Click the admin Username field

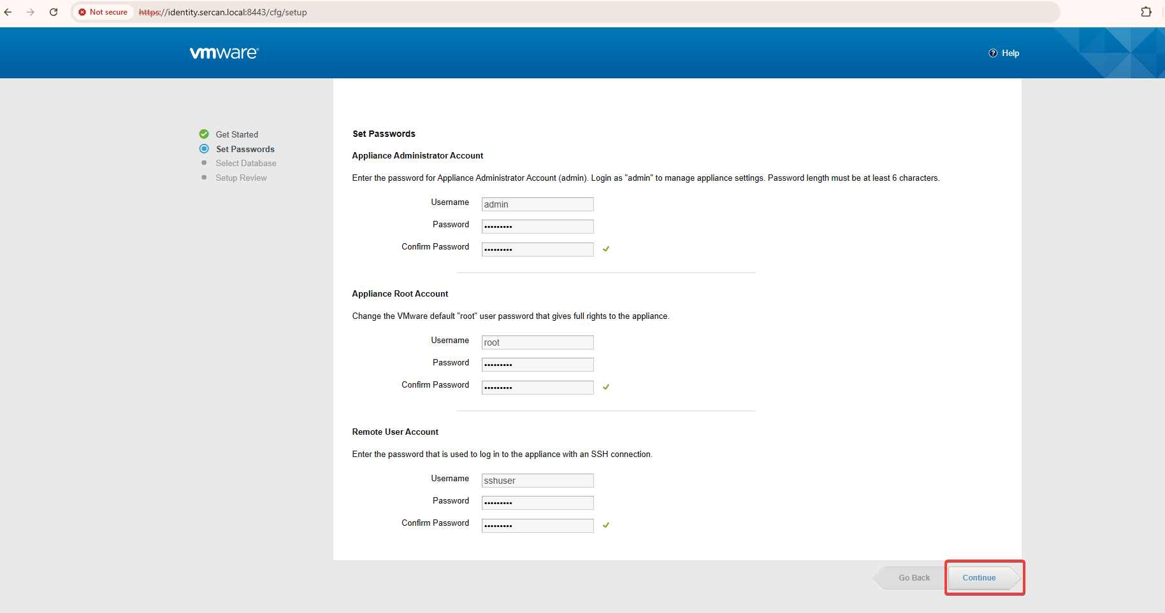(x=537, y=204)
